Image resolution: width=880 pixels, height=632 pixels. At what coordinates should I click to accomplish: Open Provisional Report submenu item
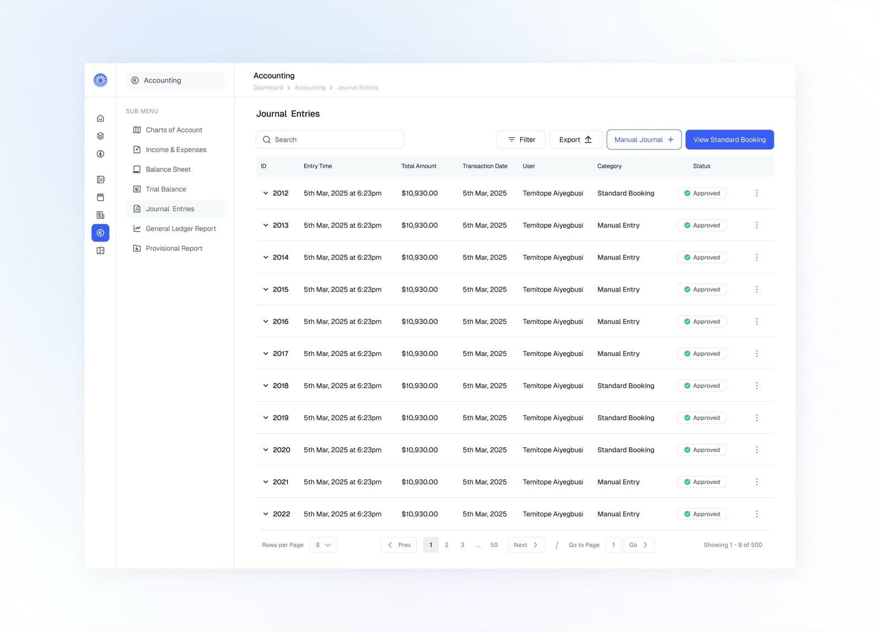[x=175, y=249]
